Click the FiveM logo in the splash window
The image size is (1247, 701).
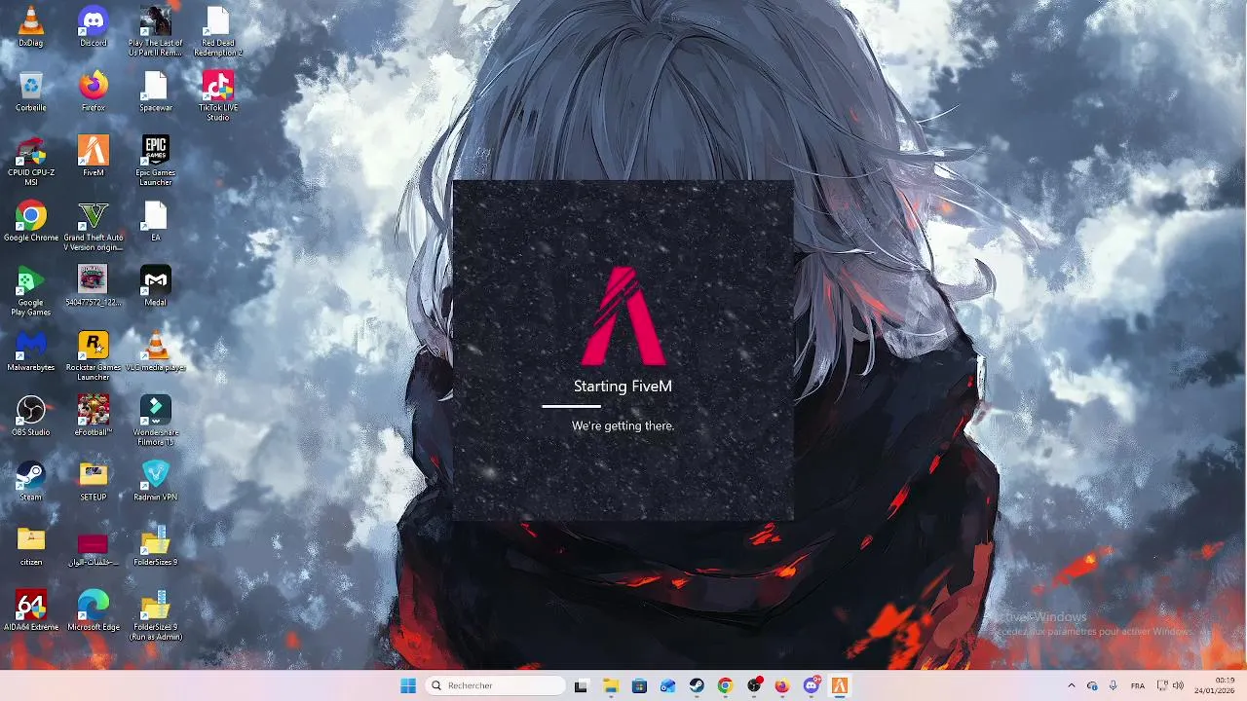[623, 315]
